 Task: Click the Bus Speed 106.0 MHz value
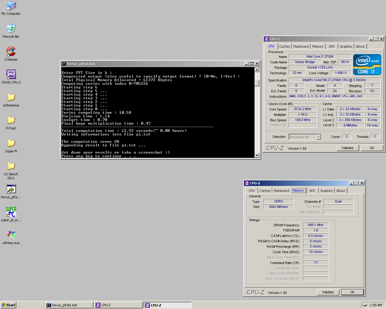point(303,120)
